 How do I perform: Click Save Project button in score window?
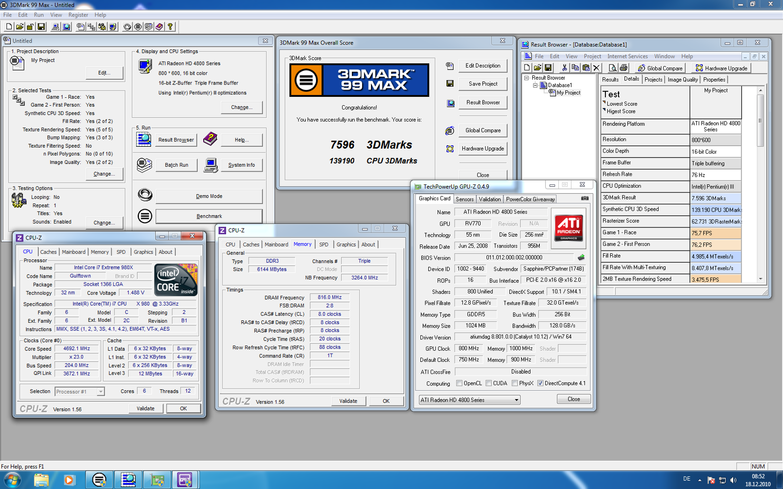point(483,84)
